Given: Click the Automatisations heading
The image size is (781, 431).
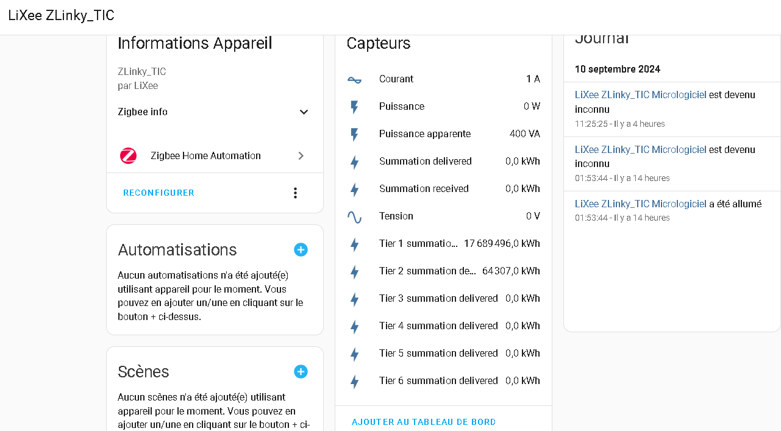Looking at the screenshot, I should point(177,250).
